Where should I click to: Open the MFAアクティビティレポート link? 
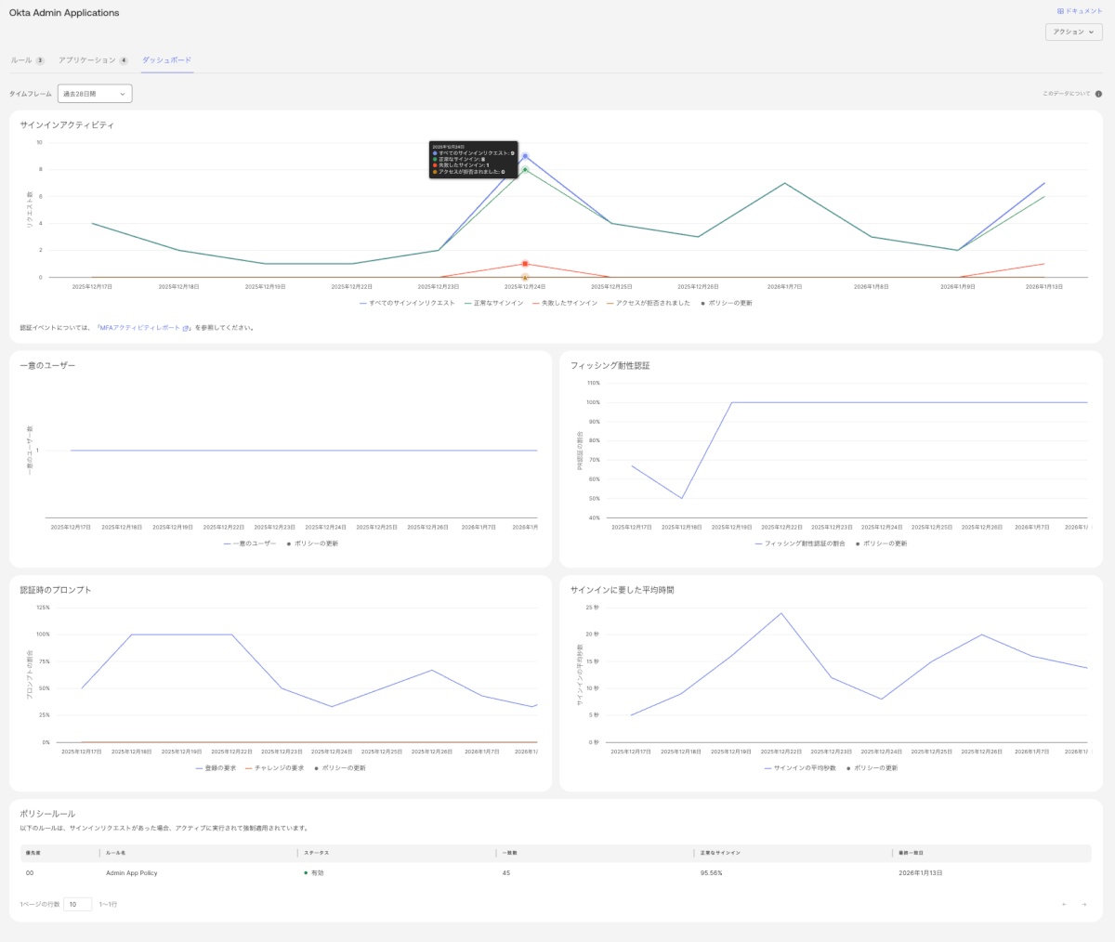144,328
